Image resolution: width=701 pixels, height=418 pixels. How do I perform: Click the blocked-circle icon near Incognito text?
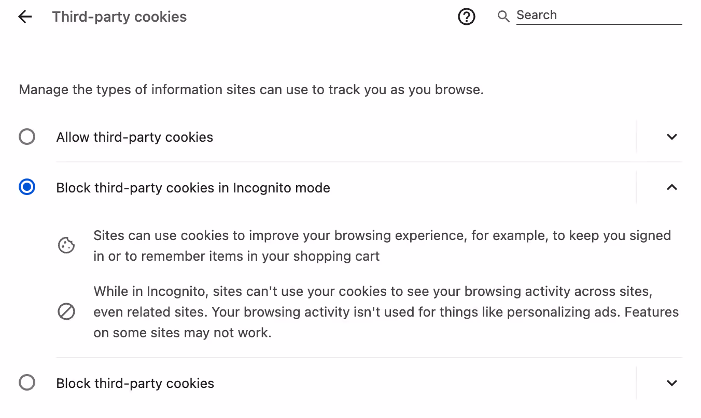[x=66, y=311]
